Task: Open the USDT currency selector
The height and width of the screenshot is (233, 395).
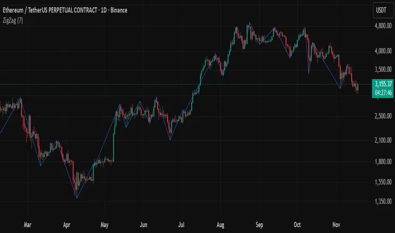Action: [x=383, y=10]
